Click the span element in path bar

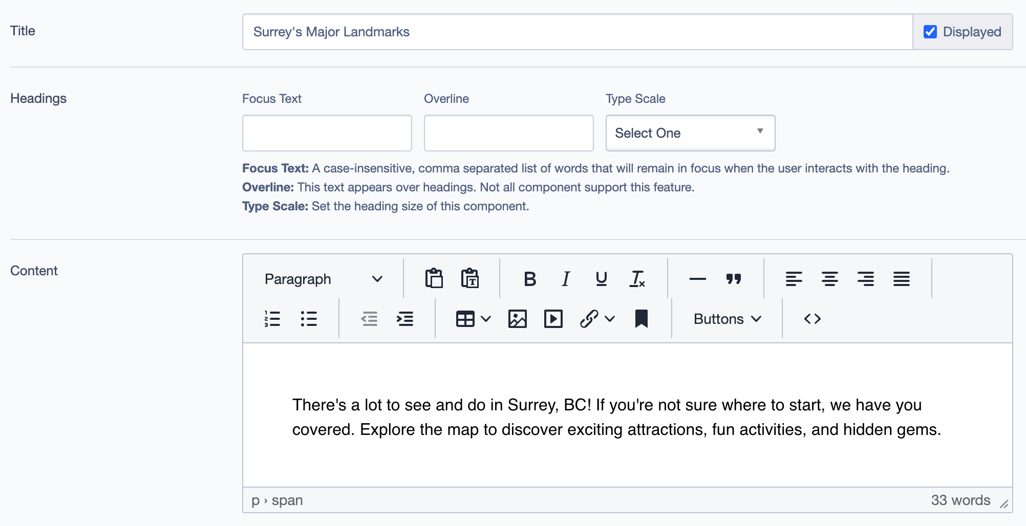pos(287,500)
